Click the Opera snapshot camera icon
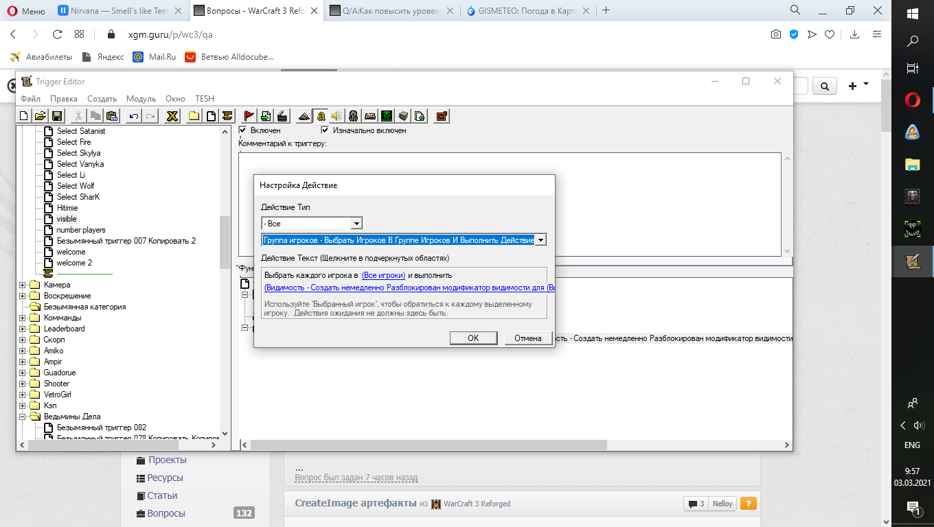The width and height of the screenshot is (934, 527). tap(776, 34)
